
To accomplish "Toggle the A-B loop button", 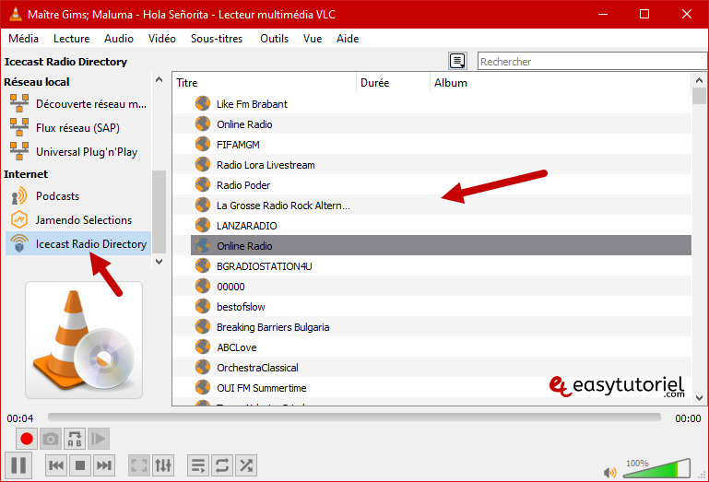I will coord(75,439).
